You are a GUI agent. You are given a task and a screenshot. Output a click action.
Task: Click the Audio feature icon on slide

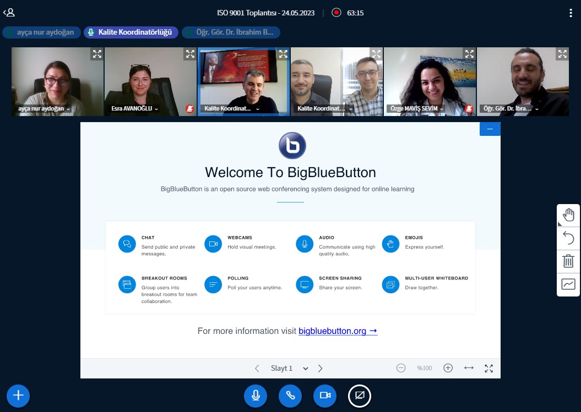305,244
